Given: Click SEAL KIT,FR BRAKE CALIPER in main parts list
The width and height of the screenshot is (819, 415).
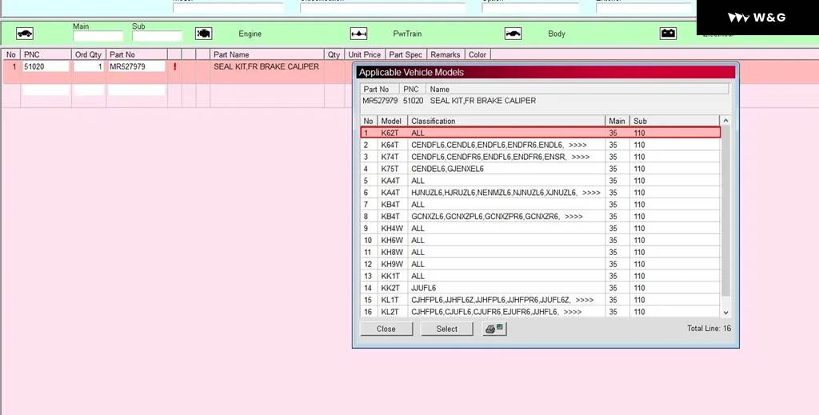Looking at the screenshot, I should point(266,67).
